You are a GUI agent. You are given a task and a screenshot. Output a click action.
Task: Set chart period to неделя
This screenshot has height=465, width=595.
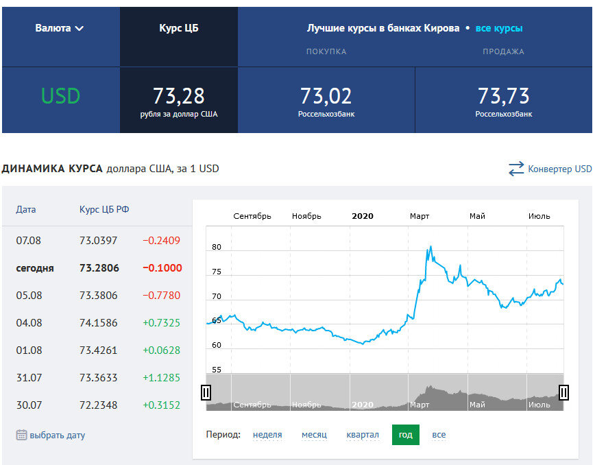tap(267, 435)
